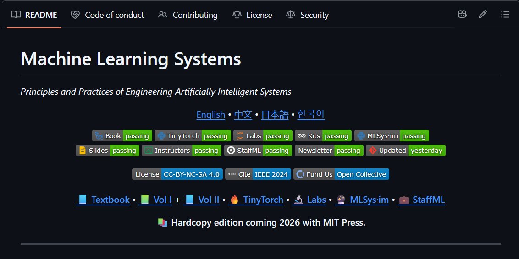The width and height of the screenshot is (519, 259).
Task: Click the book icon beside README
Action: (x=16, y=15)
